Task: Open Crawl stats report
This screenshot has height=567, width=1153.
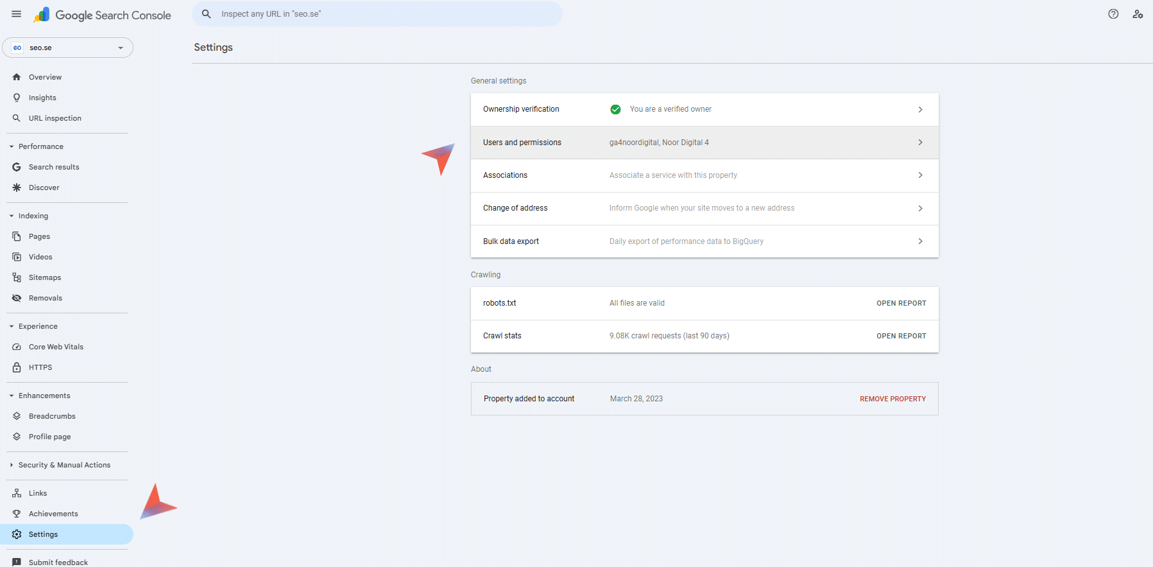Action: pyautogui.click(x=901, y=336)
